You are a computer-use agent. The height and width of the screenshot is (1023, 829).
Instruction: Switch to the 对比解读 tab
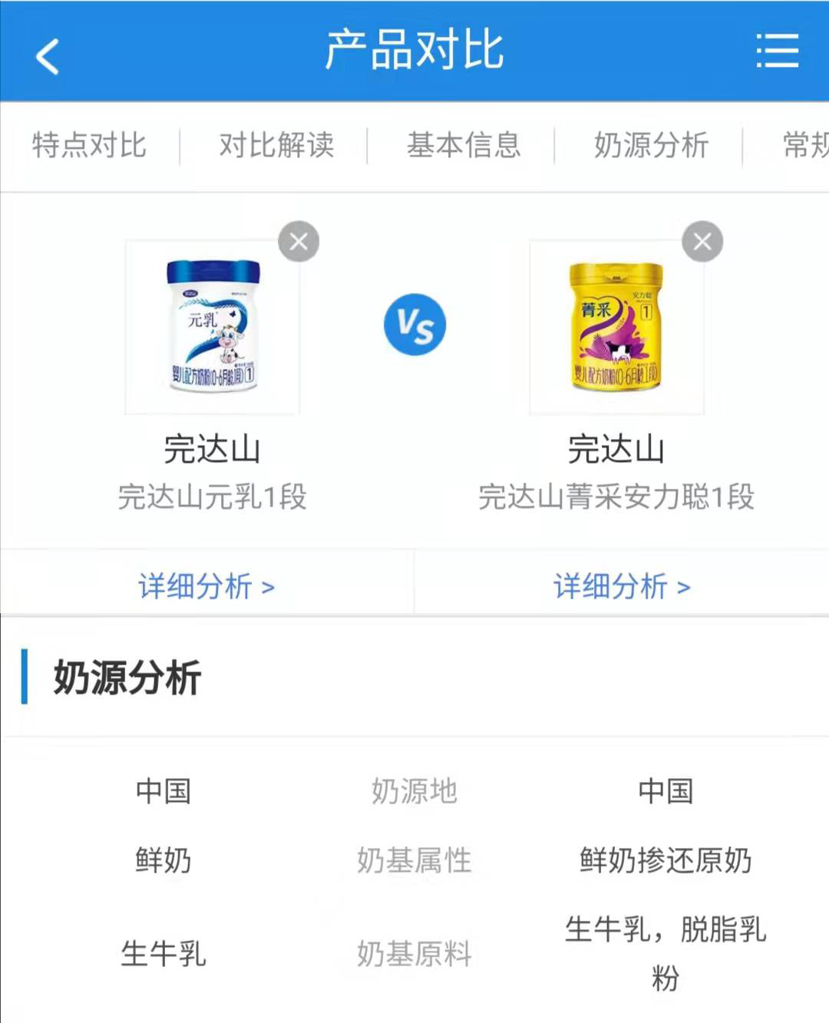(x=276, y=145)
